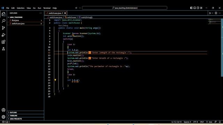The width and height of the screenshot is (223, 125).
Task: Click switchcase.java in the breadcrumb
Action: pos(56,17)
